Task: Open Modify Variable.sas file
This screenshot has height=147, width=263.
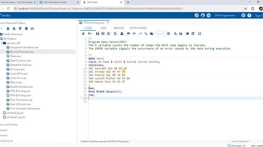Action: (x=21, y=87)
